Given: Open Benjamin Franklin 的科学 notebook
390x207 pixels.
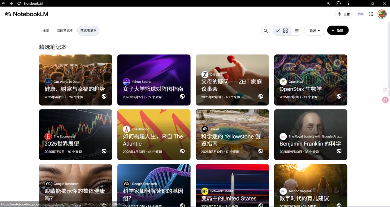Looking at the screenshot, I should [x=311, y=135].
